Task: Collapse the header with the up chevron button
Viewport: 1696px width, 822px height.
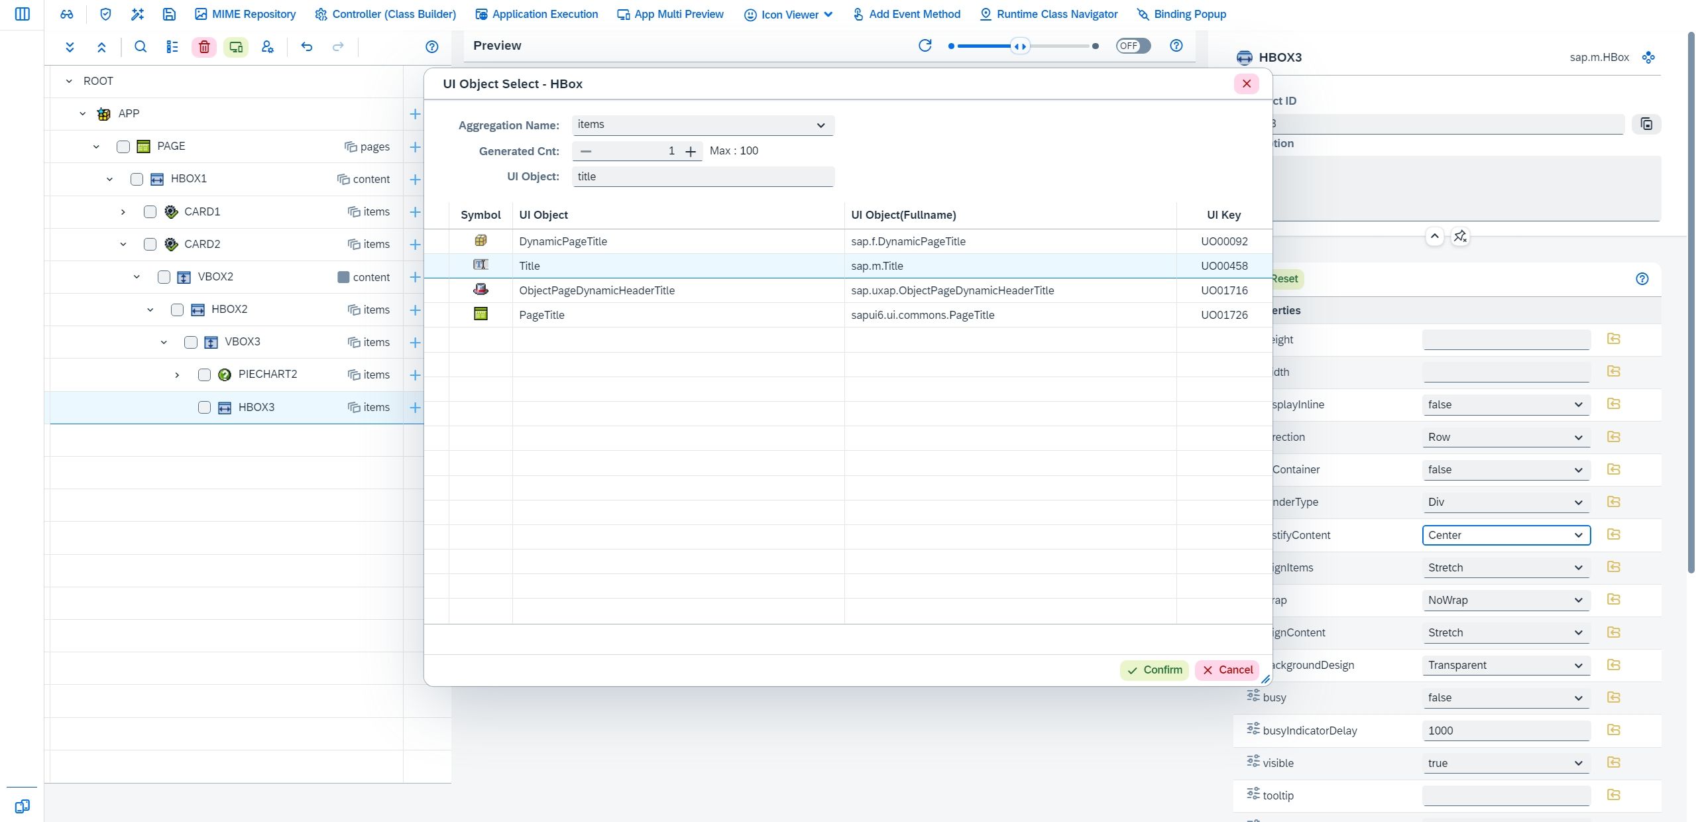Action: 1434,236
